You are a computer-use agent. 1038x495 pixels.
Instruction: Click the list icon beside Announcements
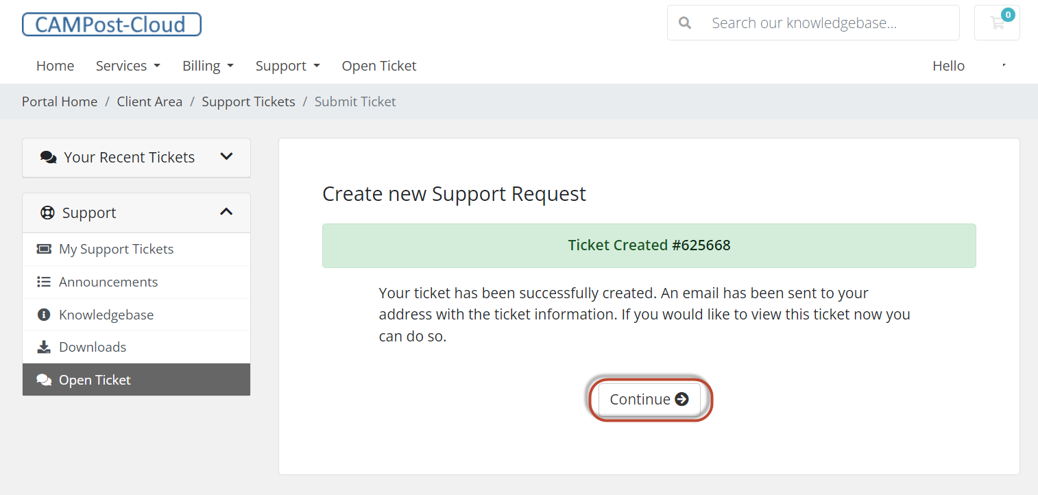click(x=44, y=282)
